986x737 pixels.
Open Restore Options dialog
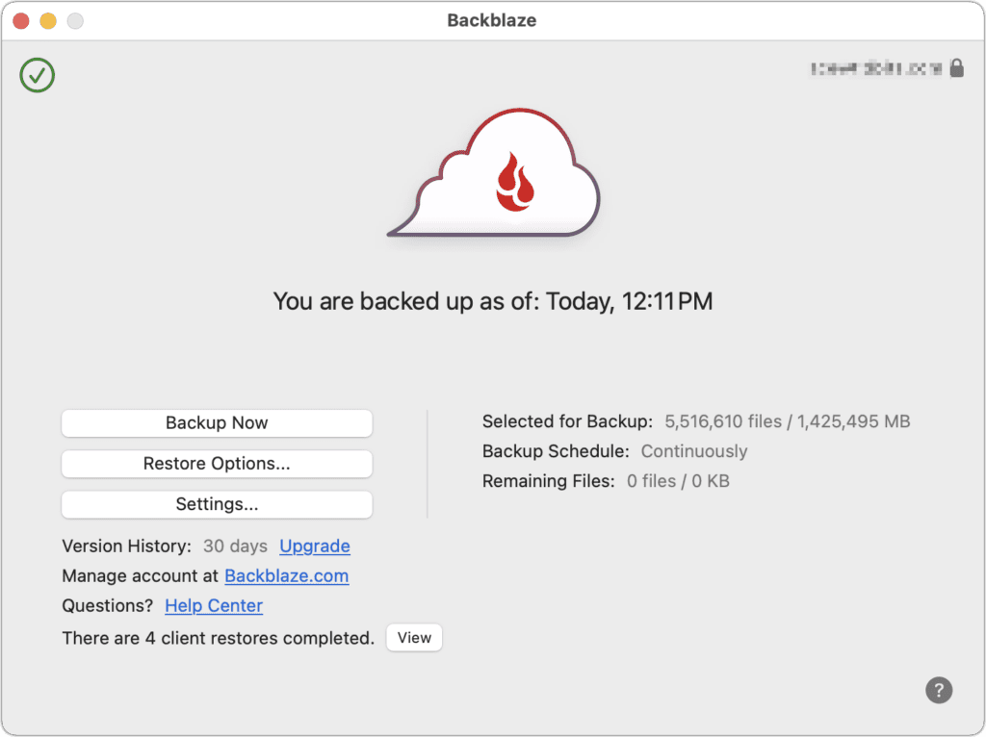pos(217,464)
